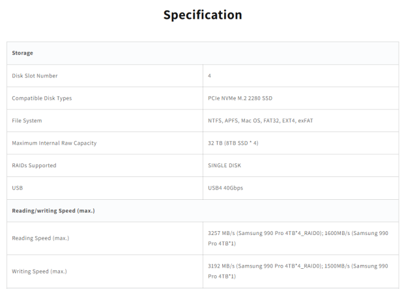Click the Writing Speed (max.) label

40,271
